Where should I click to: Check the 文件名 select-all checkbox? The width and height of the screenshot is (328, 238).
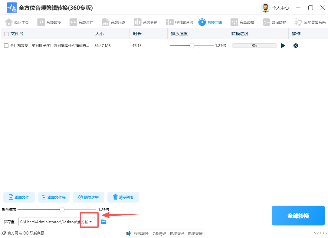point(5,33)
